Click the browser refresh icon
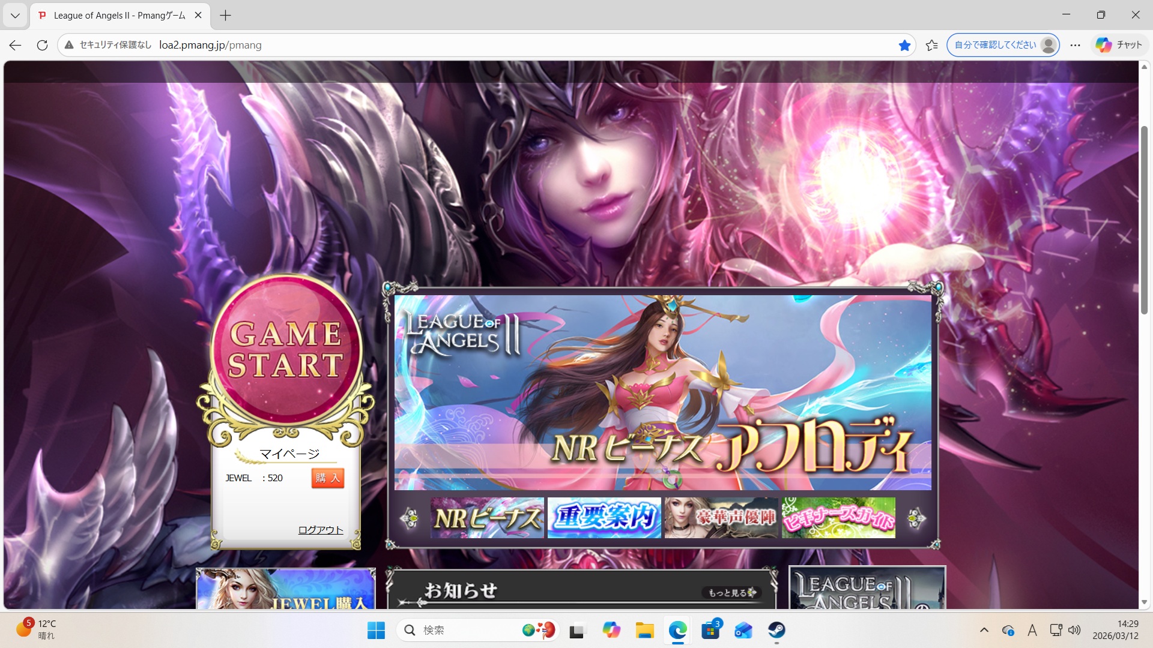Viewport: 1153px width, 648px height. click(x=42, y=45)
